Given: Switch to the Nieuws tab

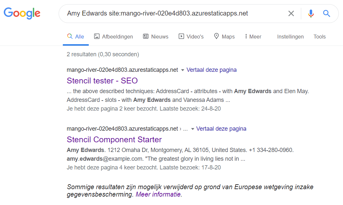Looking at the screenshot, I should point(156,37).
